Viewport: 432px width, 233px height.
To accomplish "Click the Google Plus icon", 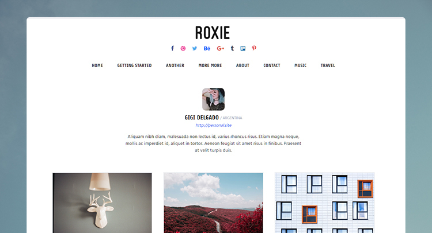I will [x=220, y=48].
